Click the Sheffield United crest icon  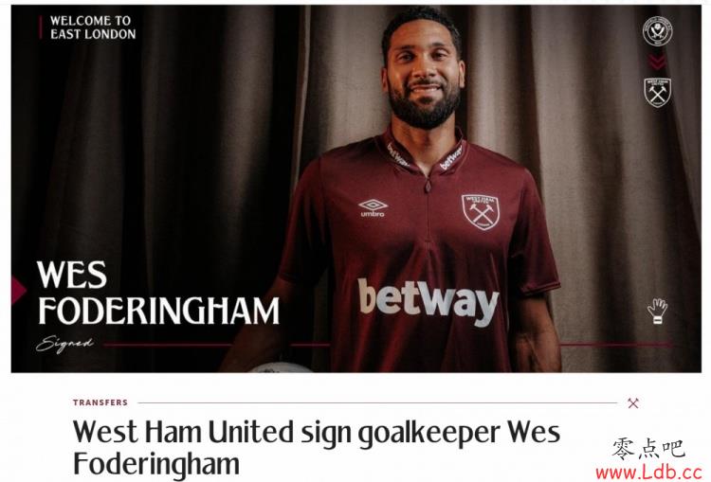(x=657, y=31)
